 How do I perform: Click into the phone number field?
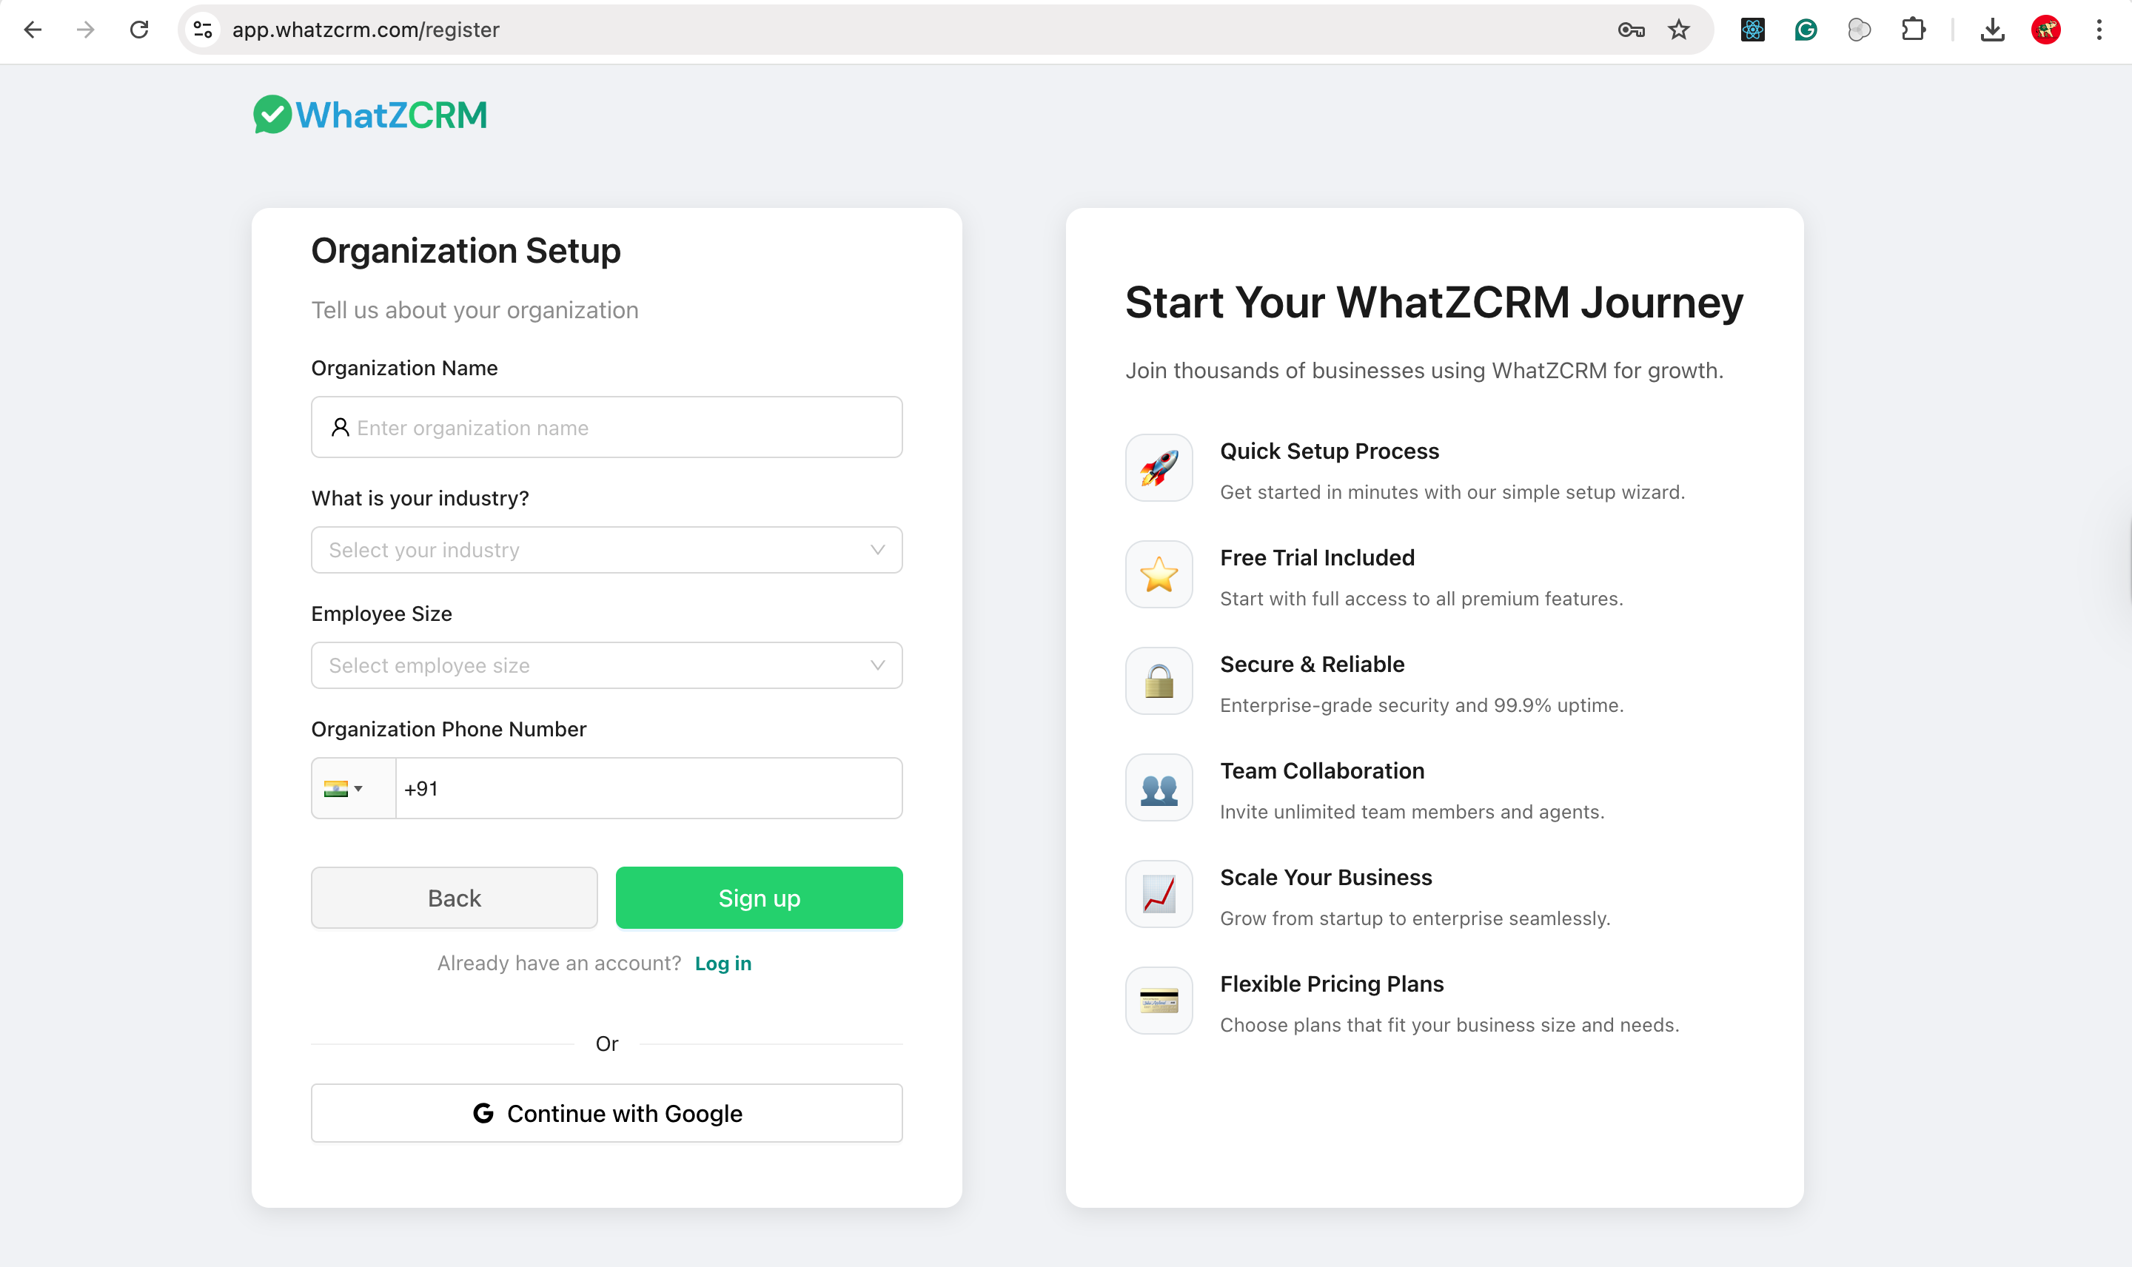(x=649, y=788)
